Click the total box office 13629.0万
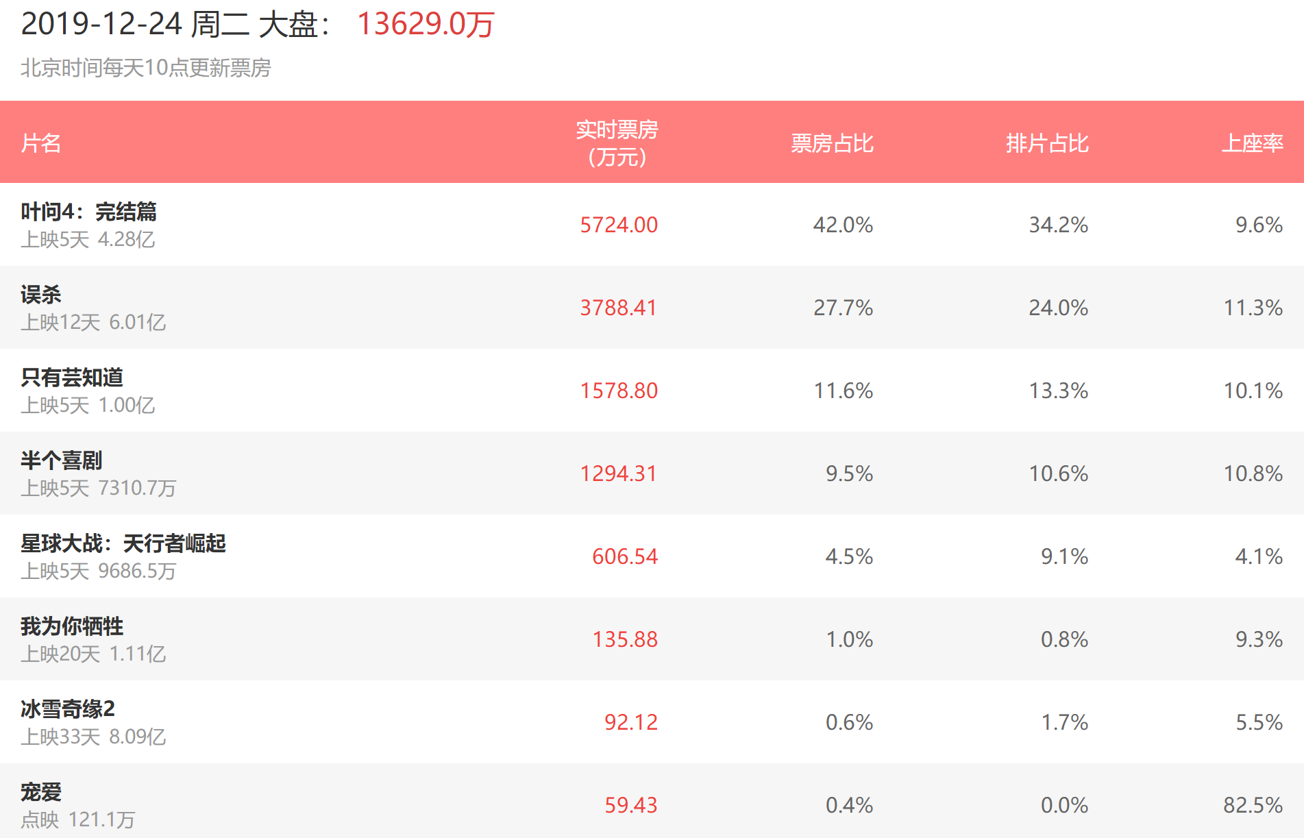Viewport: 1304px width, 838px height. [426, 25]
